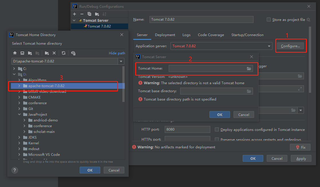
Task: Open the Logs tab
Action: (x=186, y=35)
